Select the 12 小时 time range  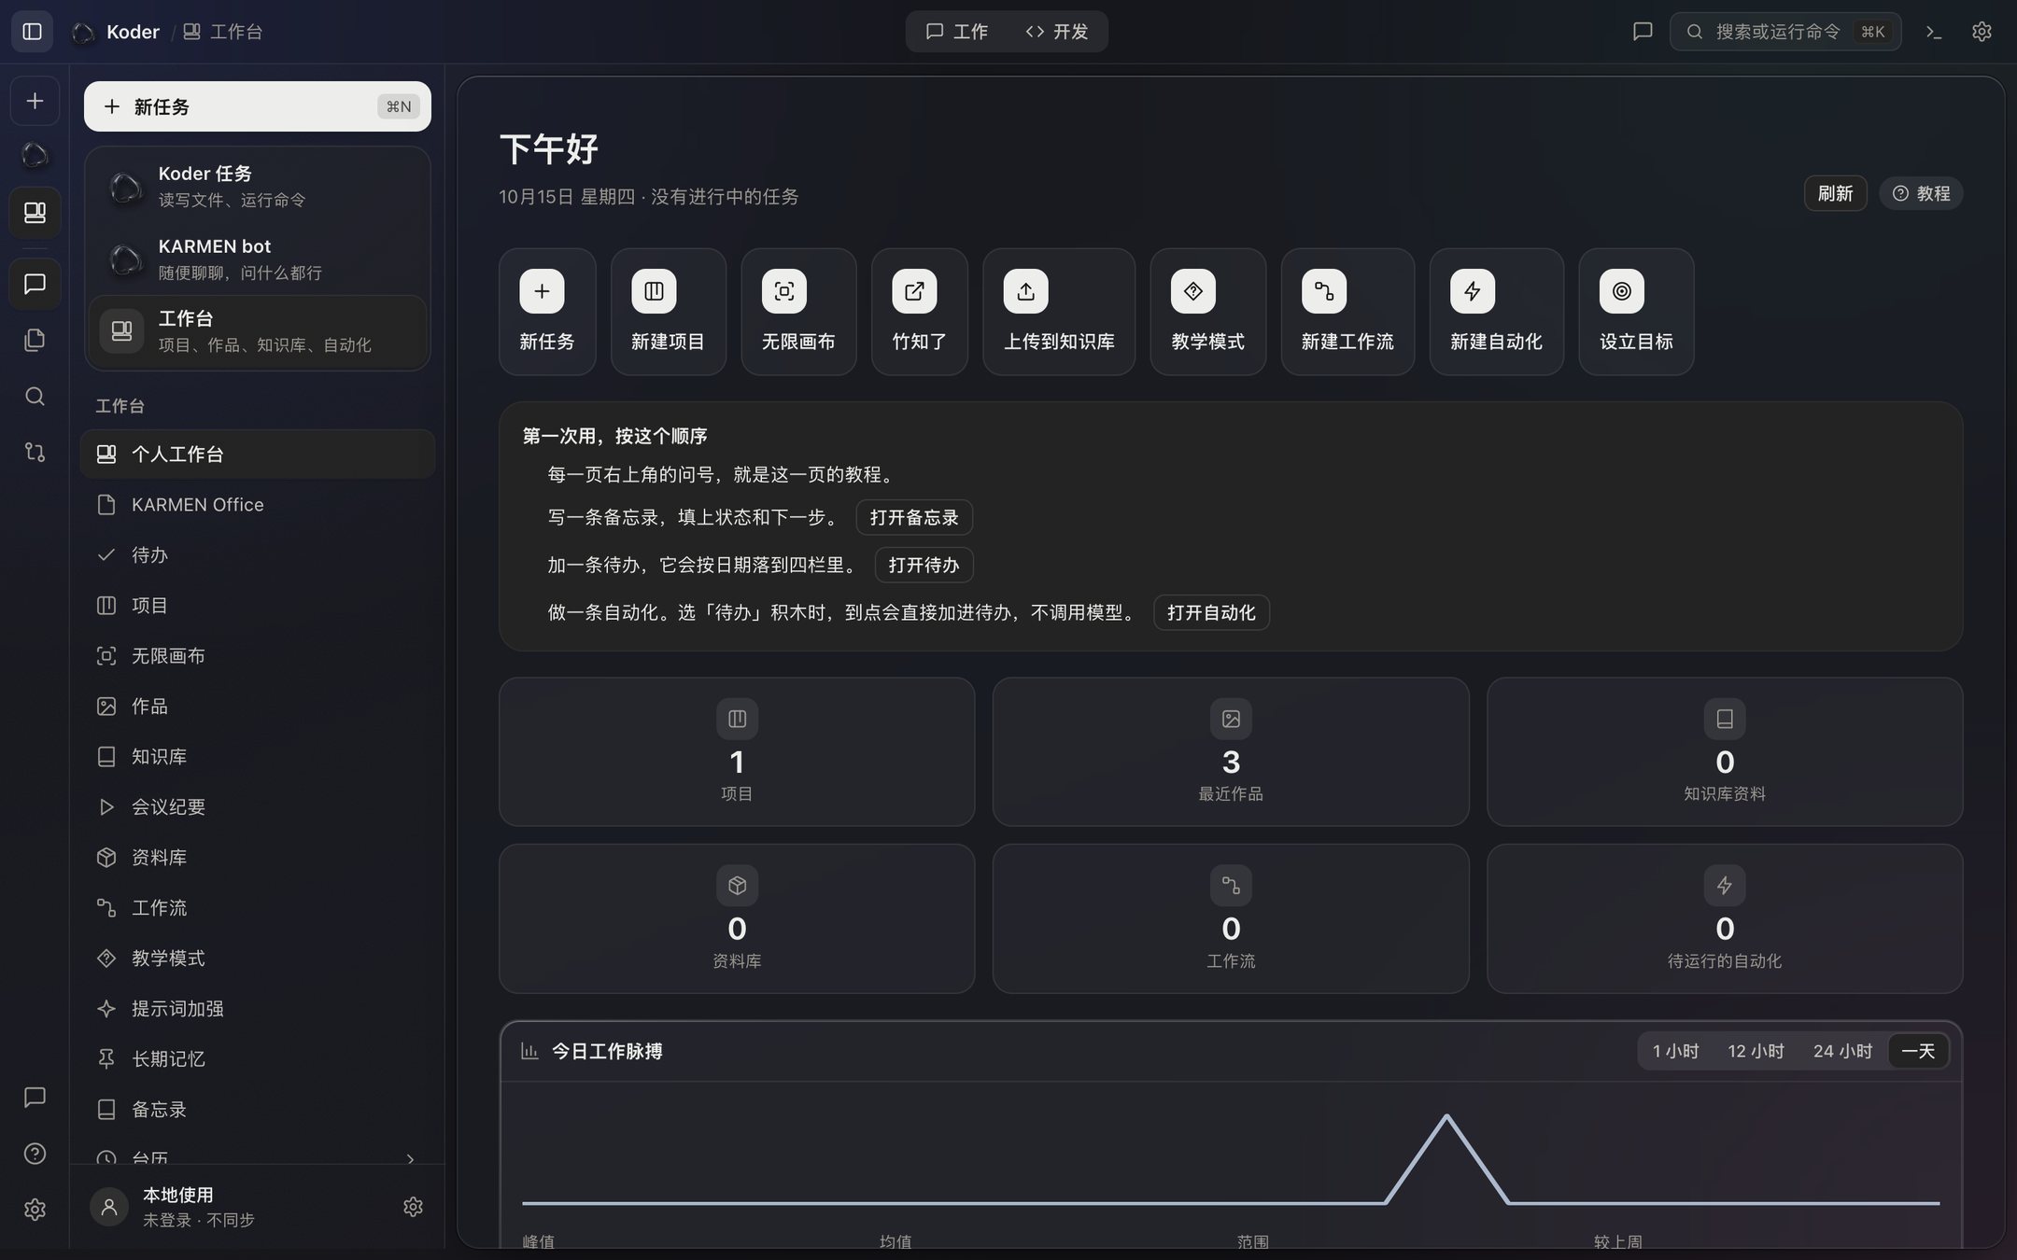coord(1756,1051)
